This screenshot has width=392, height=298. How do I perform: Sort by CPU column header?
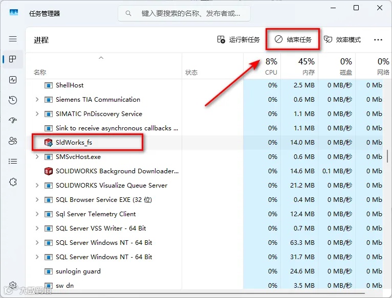(x=271, y=73)
